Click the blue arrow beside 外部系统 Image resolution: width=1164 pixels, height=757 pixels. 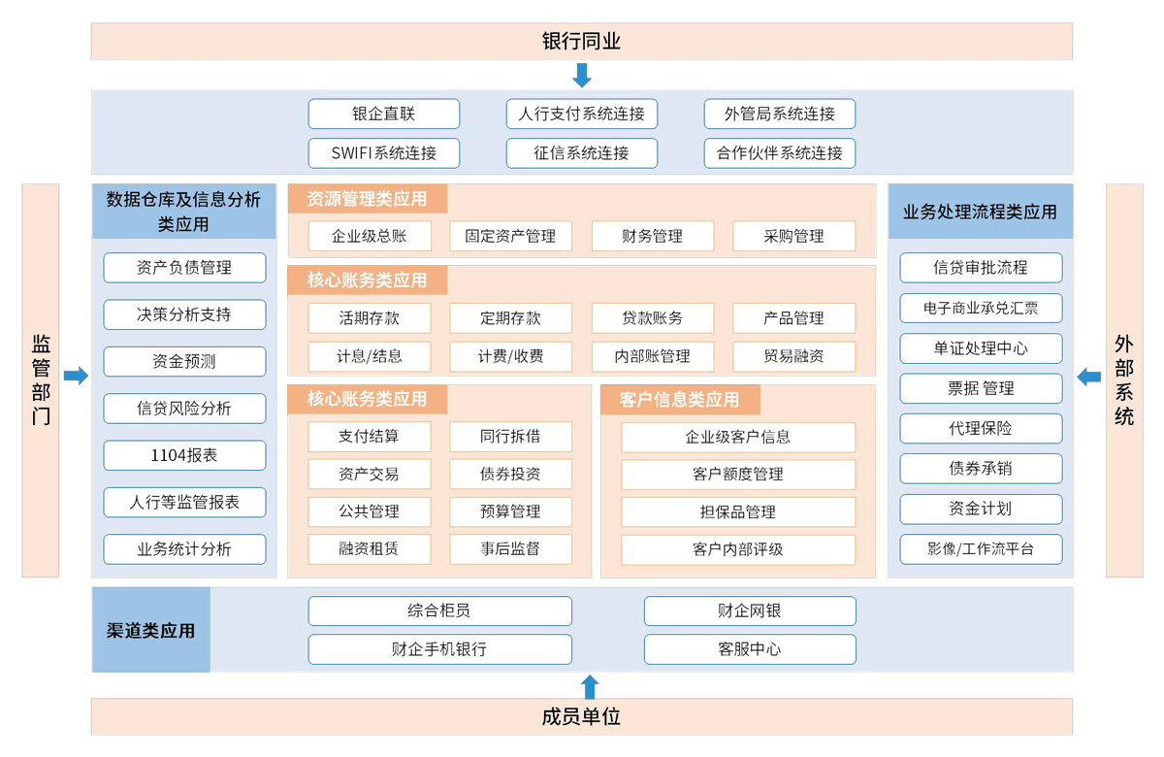[x=1089, y=376]
